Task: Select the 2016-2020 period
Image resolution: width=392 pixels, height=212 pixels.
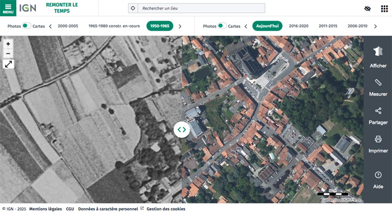Action: 298,26
